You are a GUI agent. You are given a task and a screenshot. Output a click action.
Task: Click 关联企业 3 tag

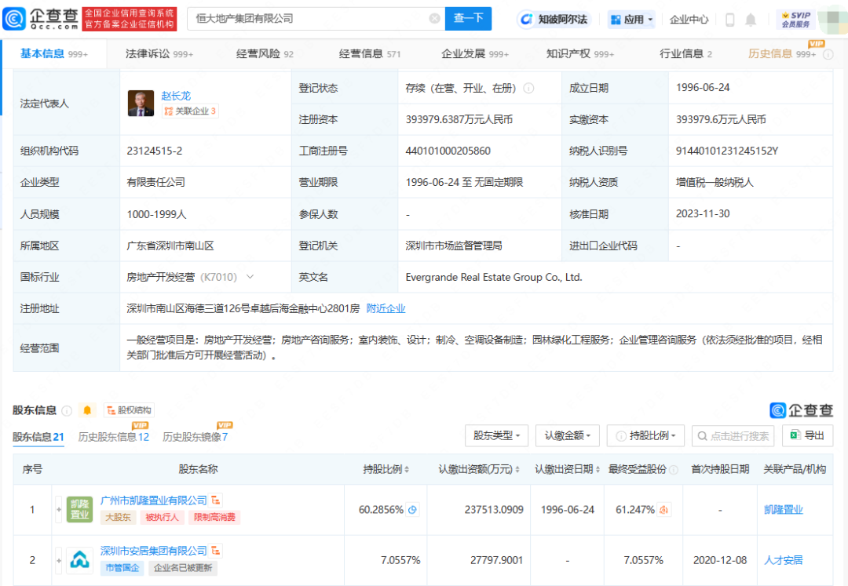190,111
